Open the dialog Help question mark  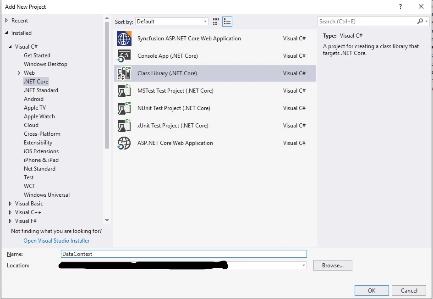click(400, 6)
